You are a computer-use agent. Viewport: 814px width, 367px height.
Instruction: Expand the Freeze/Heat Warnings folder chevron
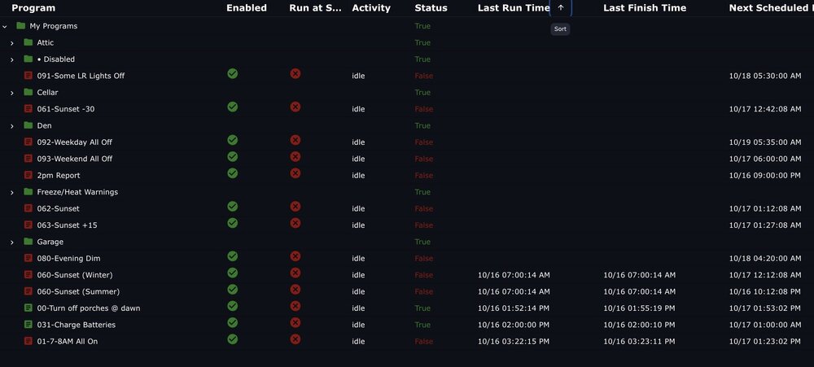[x=12, y=192]
